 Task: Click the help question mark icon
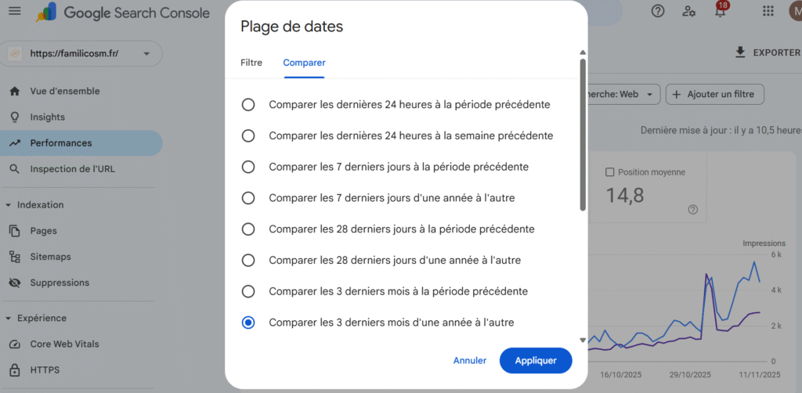point(658,12)
